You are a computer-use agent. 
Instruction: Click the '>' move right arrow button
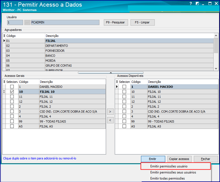click(x=110, y=112)
